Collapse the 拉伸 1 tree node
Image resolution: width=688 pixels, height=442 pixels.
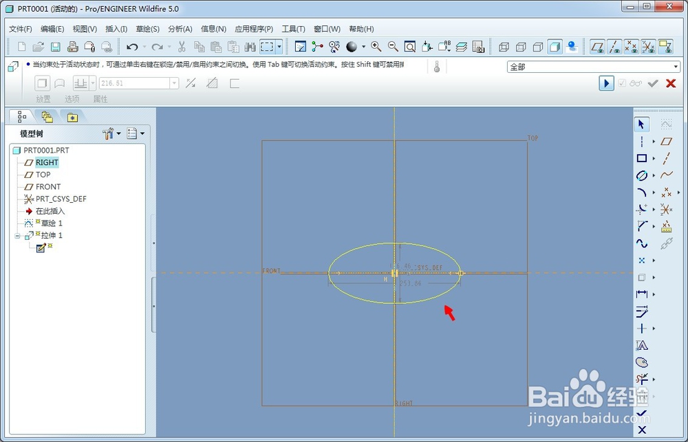pos(17,236)
